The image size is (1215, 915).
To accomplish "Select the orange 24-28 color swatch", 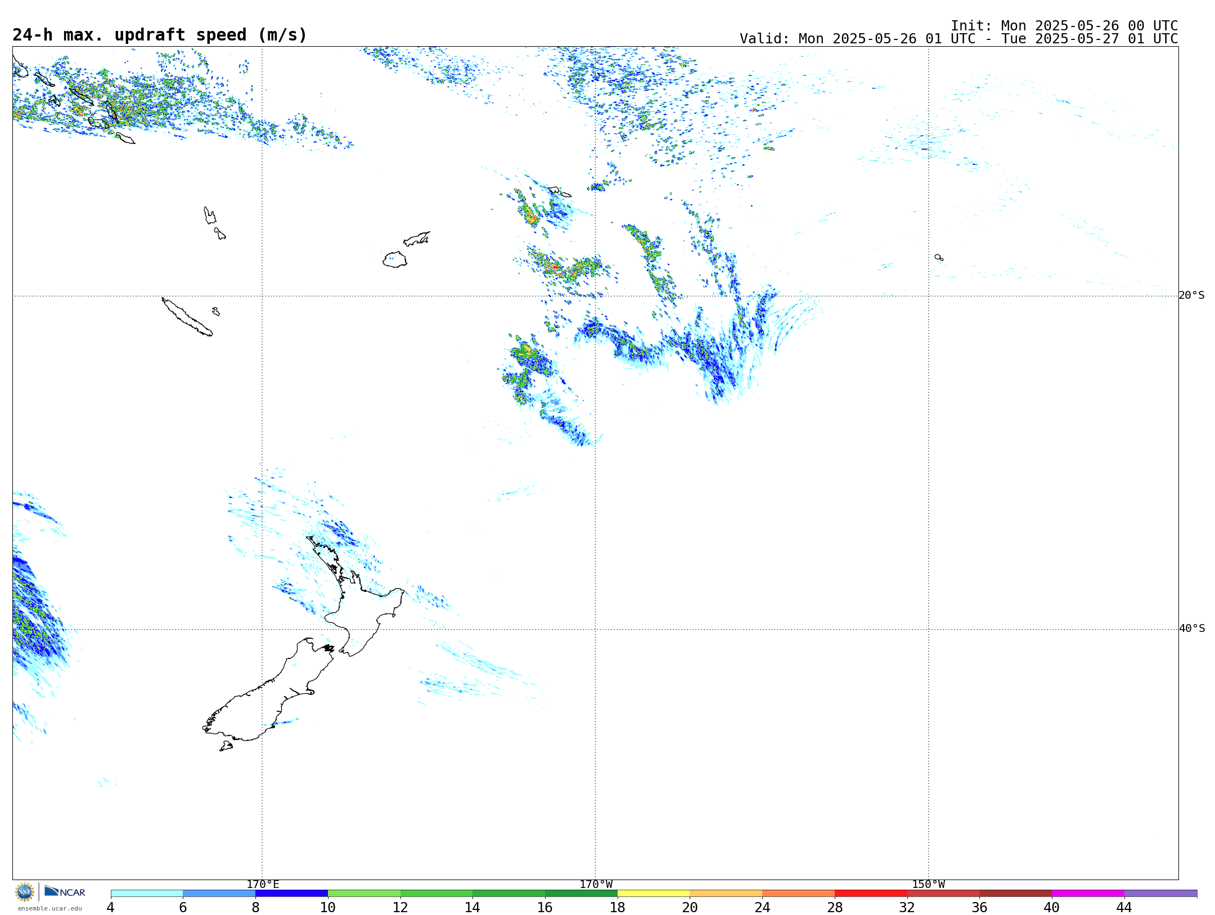I will point(799,894).
